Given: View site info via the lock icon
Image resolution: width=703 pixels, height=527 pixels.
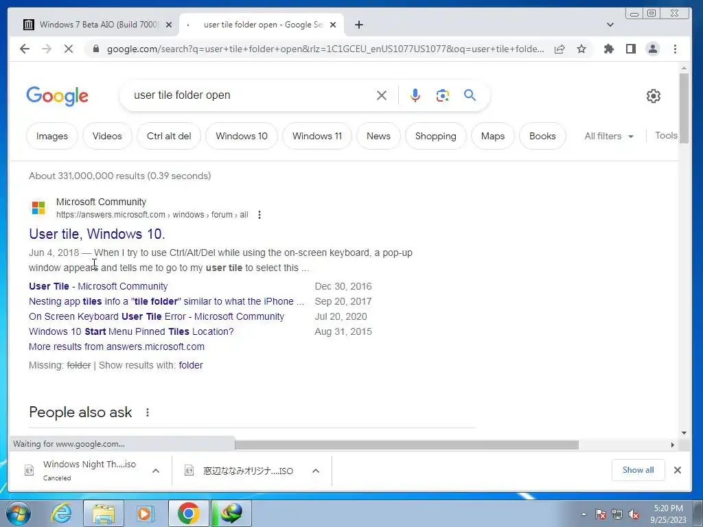Looking at the screenshot, I should pos(95,49).
